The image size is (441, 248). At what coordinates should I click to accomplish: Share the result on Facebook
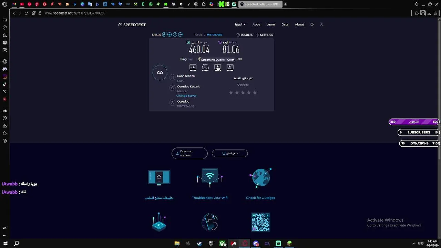click(x=175, y=35)
